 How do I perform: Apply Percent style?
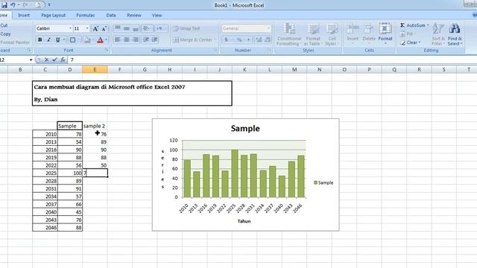[239, 39]
